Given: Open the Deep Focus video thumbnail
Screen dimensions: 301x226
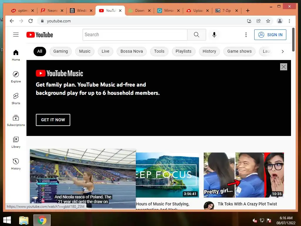Looking at the screenshot, I should click(x=167, y=175).
